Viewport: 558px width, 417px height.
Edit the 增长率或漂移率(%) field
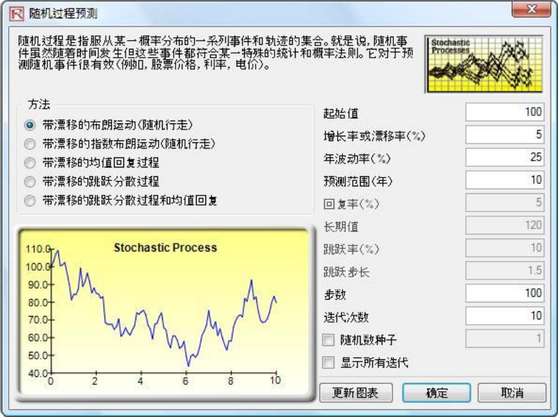point(504,134)
